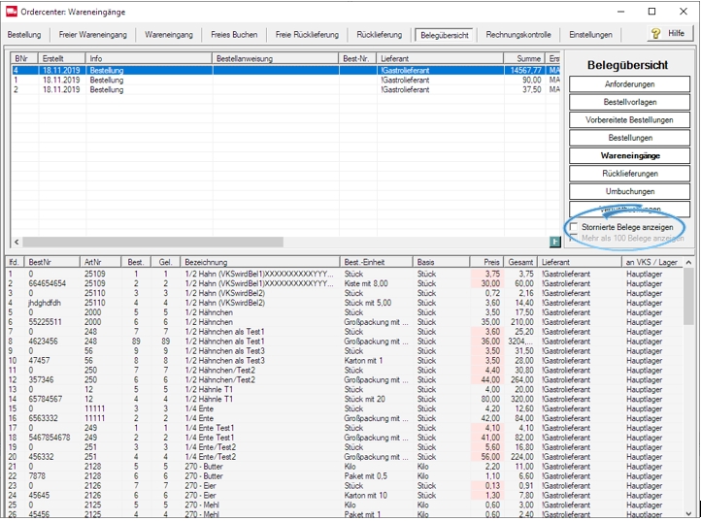Click the Lieferant header in document list
Screen dimensions: 701x521
coord(440,58)
